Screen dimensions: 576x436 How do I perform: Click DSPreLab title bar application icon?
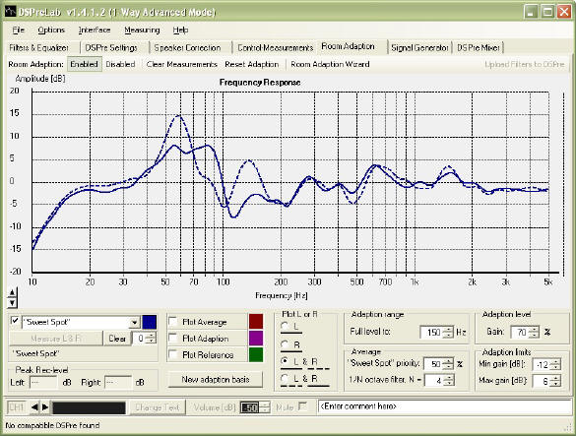(10, 12)
